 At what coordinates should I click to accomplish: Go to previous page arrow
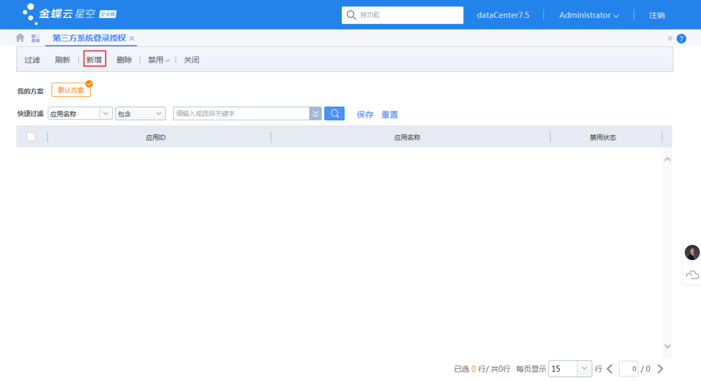(x=610, y=369)
